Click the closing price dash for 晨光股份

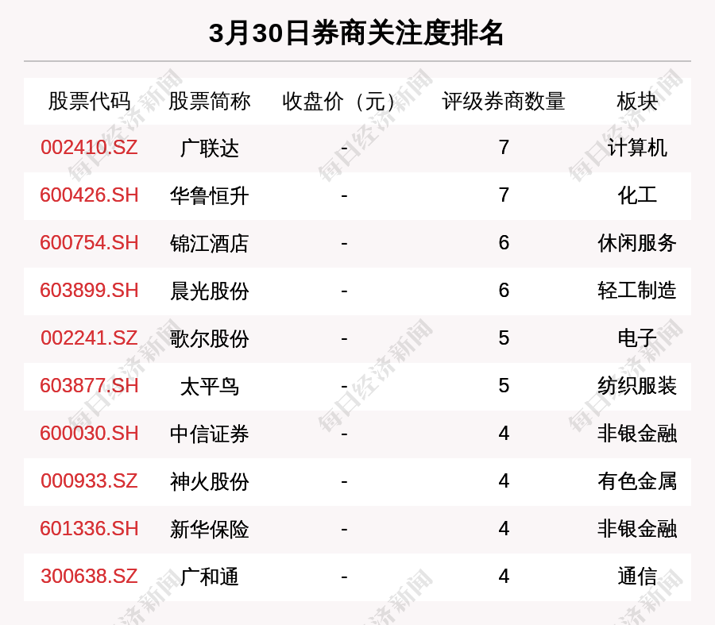point(344,291)
